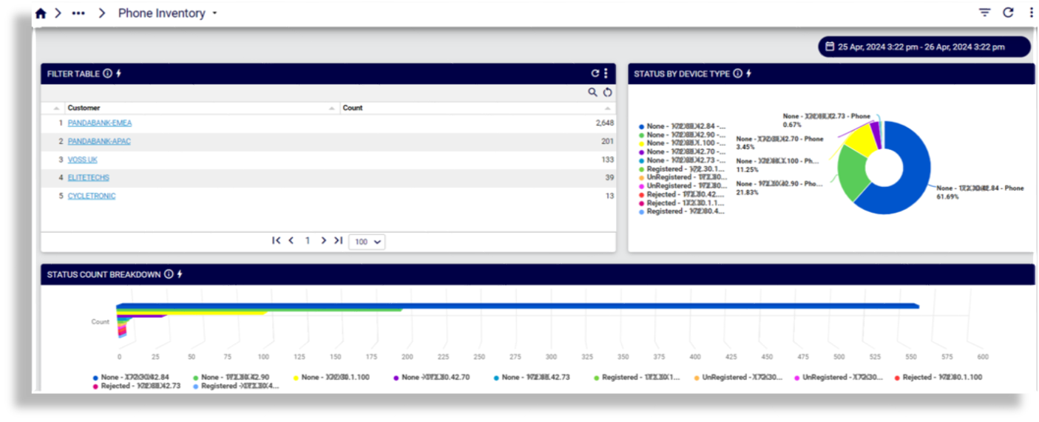The width and height of the screenshot is (1039, 422).
Task: Click the count value 133
Action: coord(607,160)
